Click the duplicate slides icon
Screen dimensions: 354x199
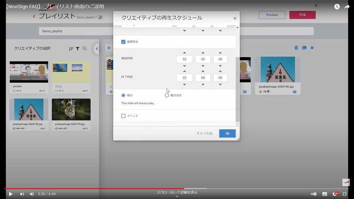(304, 48)
